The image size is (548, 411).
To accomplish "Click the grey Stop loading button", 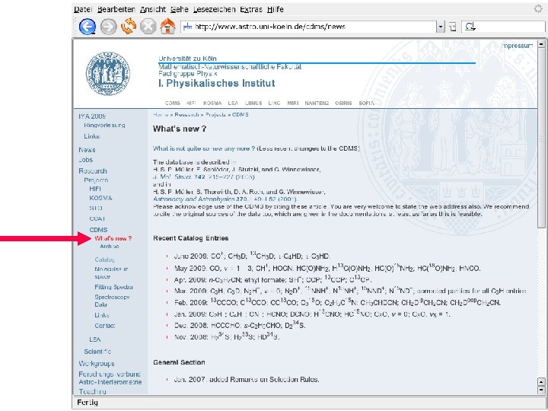I will point(148,27).
